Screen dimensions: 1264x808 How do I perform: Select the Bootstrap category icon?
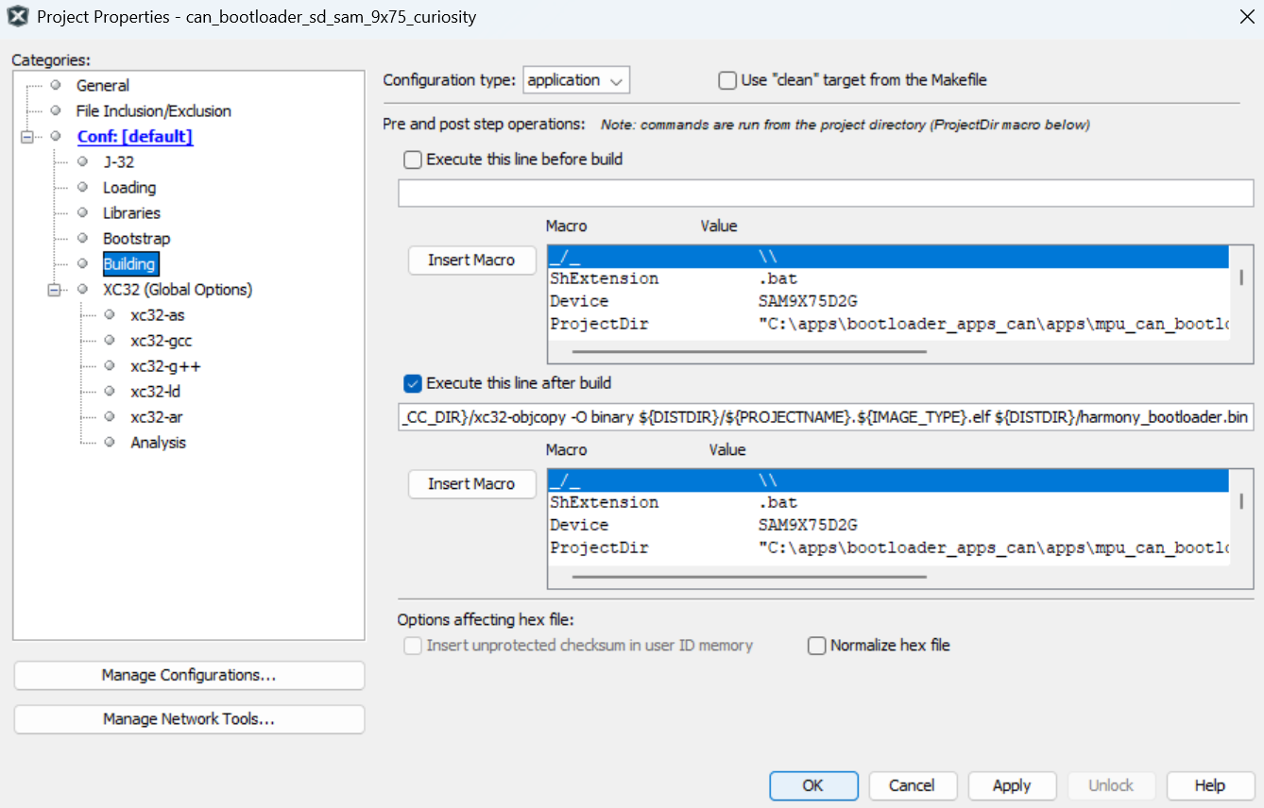84,238
